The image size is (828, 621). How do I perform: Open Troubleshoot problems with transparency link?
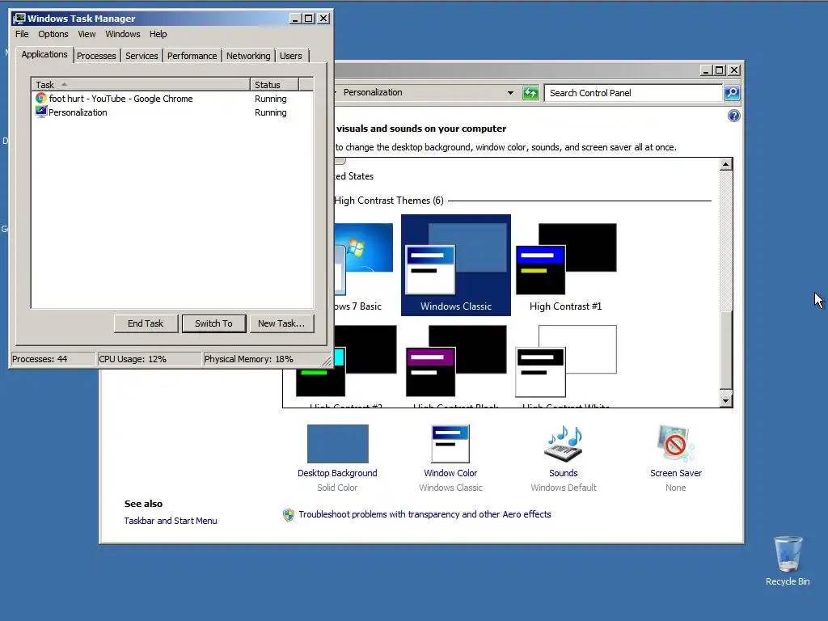[425, 514]
